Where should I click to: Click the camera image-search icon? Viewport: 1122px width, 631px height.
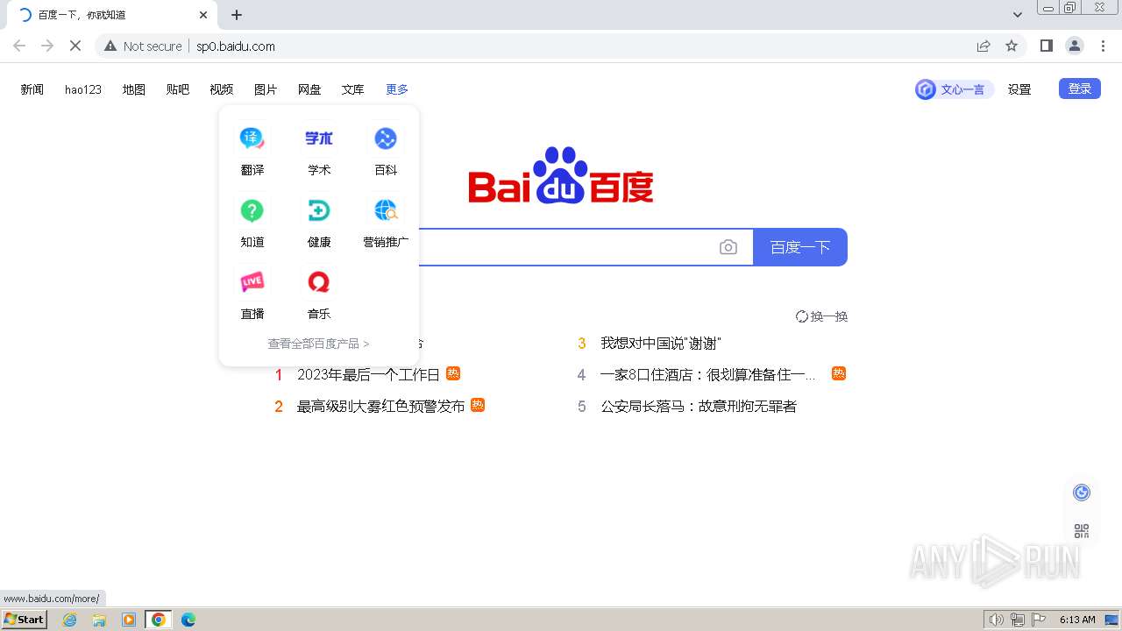coord(728,248)
